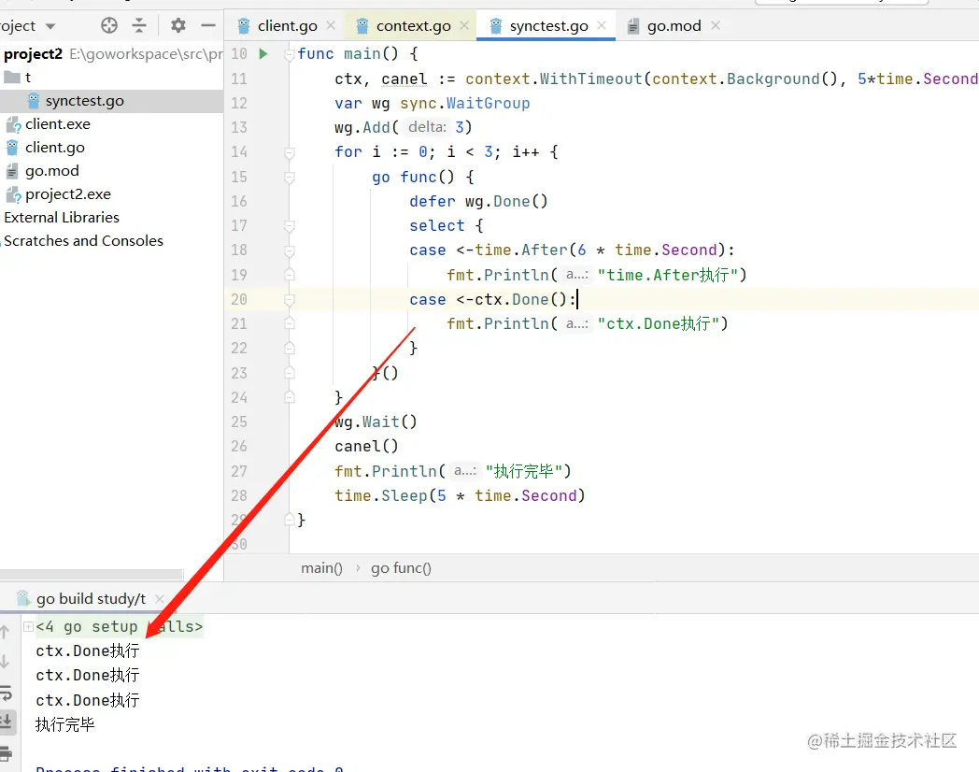Close the context.go tab
The image size is (979, 772).
point(464,25)
